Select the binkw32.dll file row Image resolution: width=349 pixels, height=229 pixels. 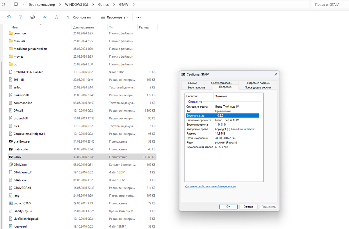(82, 95)
